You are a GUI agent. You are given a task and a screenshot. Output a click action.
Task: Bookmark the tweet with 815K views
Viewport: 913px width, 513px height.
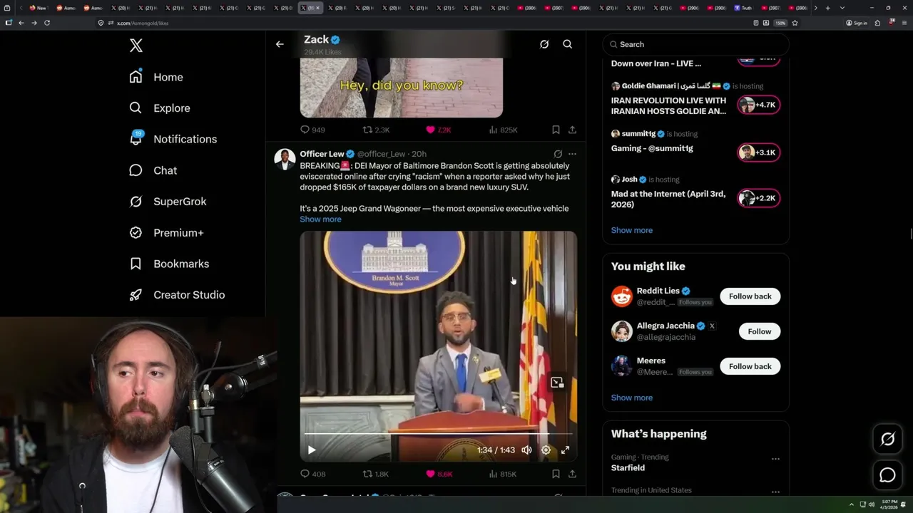(556, 474)
